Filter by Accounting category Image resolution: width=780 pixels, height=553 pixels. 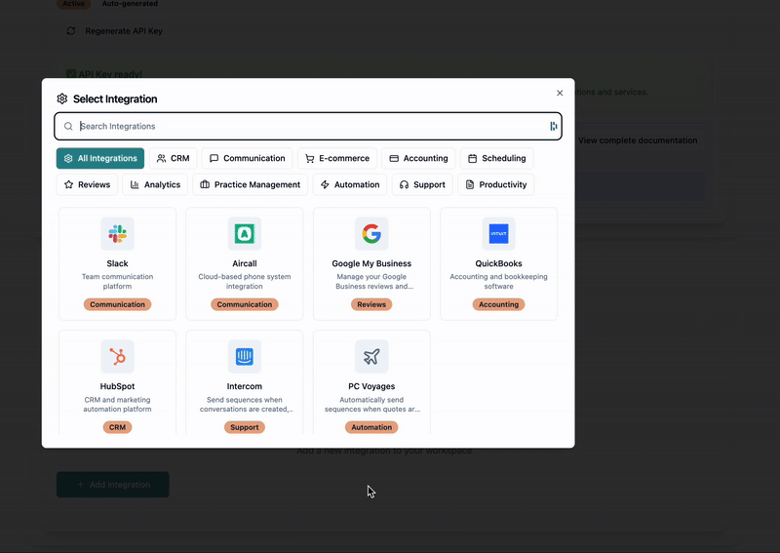pos(418,158)
